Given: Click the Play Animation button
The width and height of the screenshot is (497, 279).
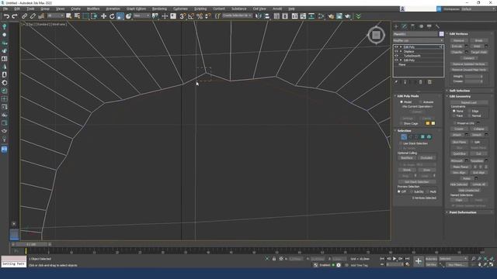Looking at the screenshot, I should point(394,259).
